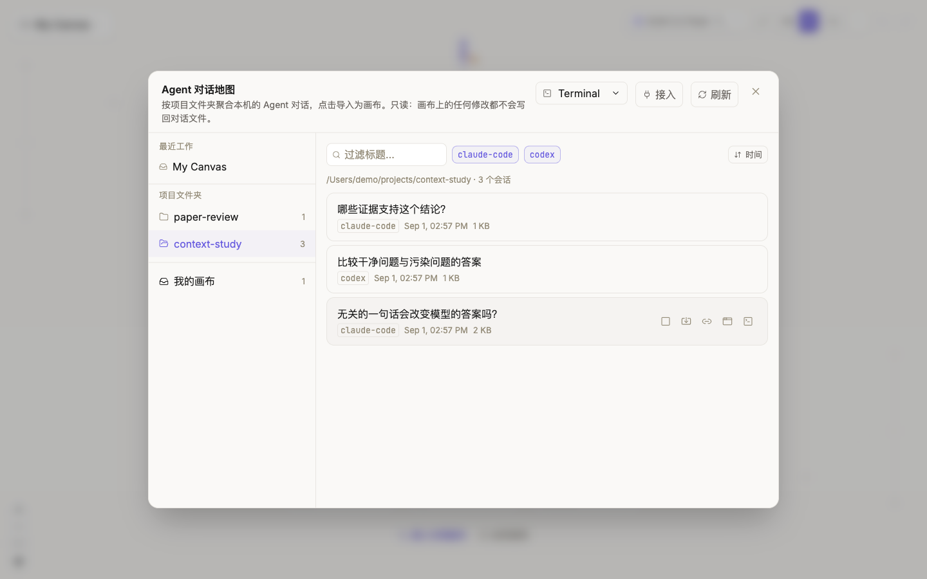The width and height of the screenshot is (927, 579).
Task: Toggle the claude-code filter chip
Action: [485, 154]
